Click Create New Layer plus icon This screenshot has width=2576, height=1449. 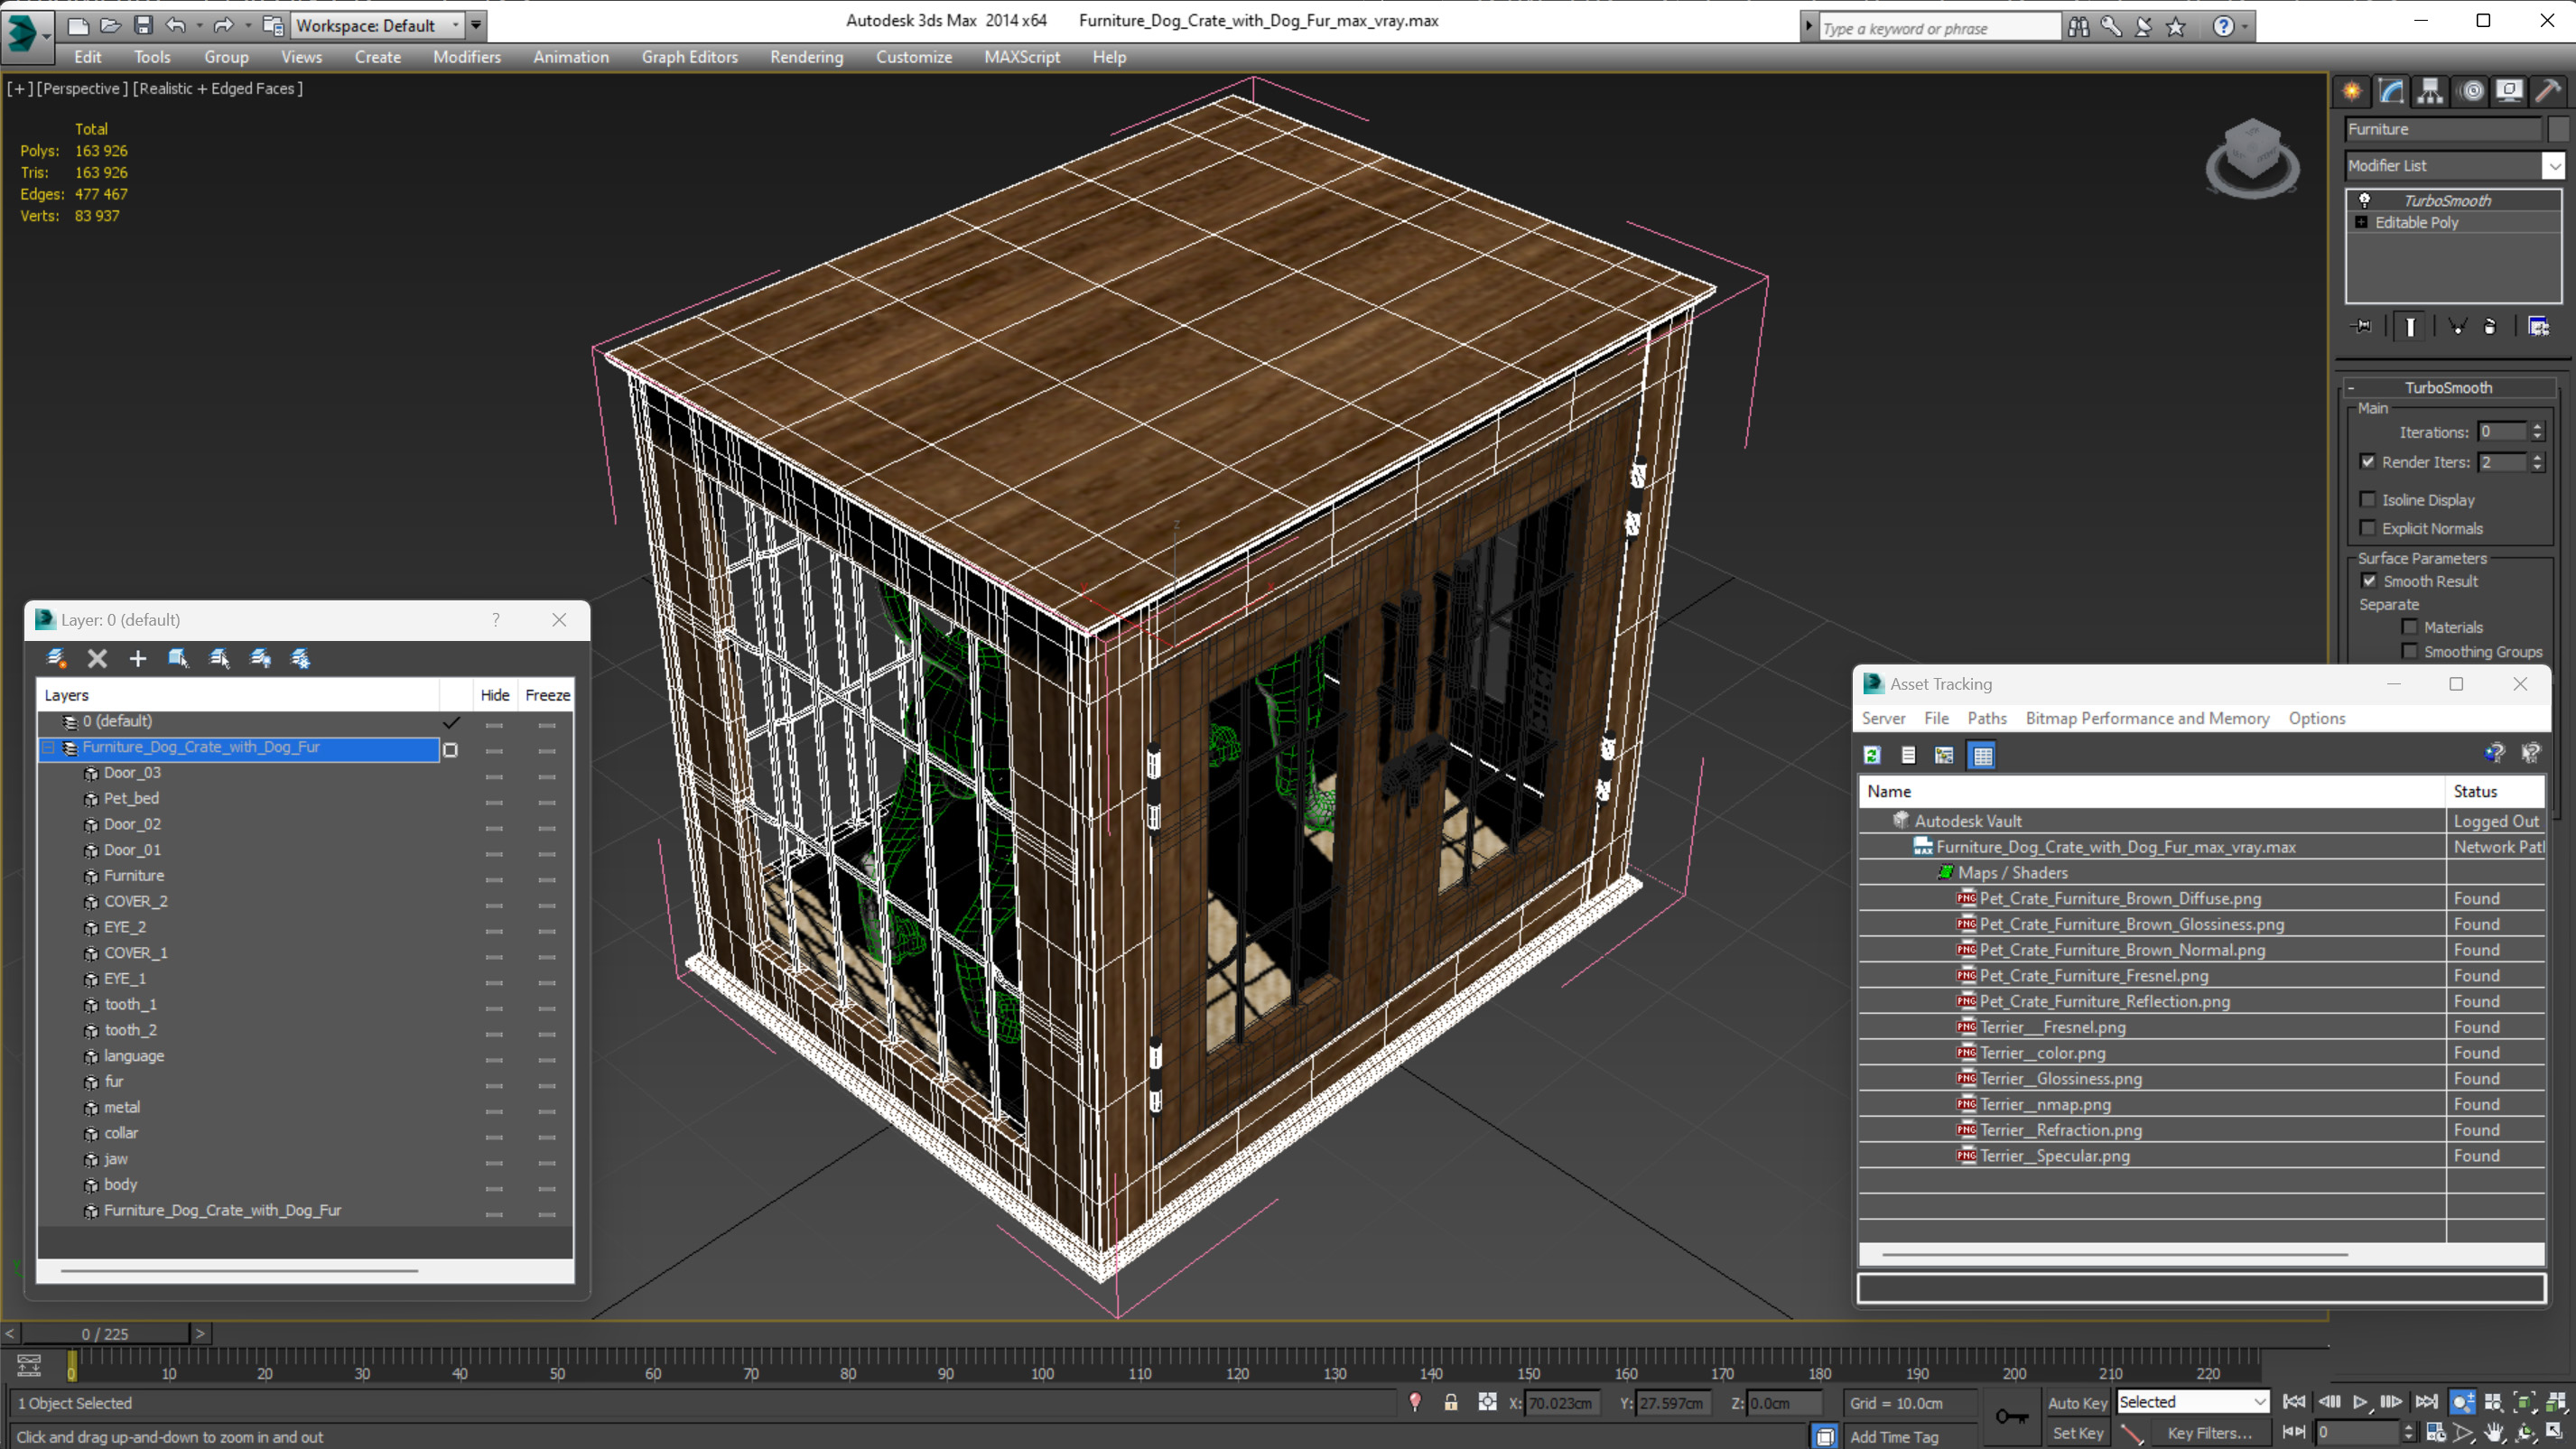138,658
